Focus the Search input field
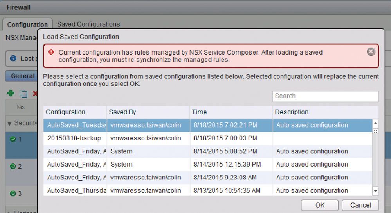391x213 pixels. pos(325,96)
